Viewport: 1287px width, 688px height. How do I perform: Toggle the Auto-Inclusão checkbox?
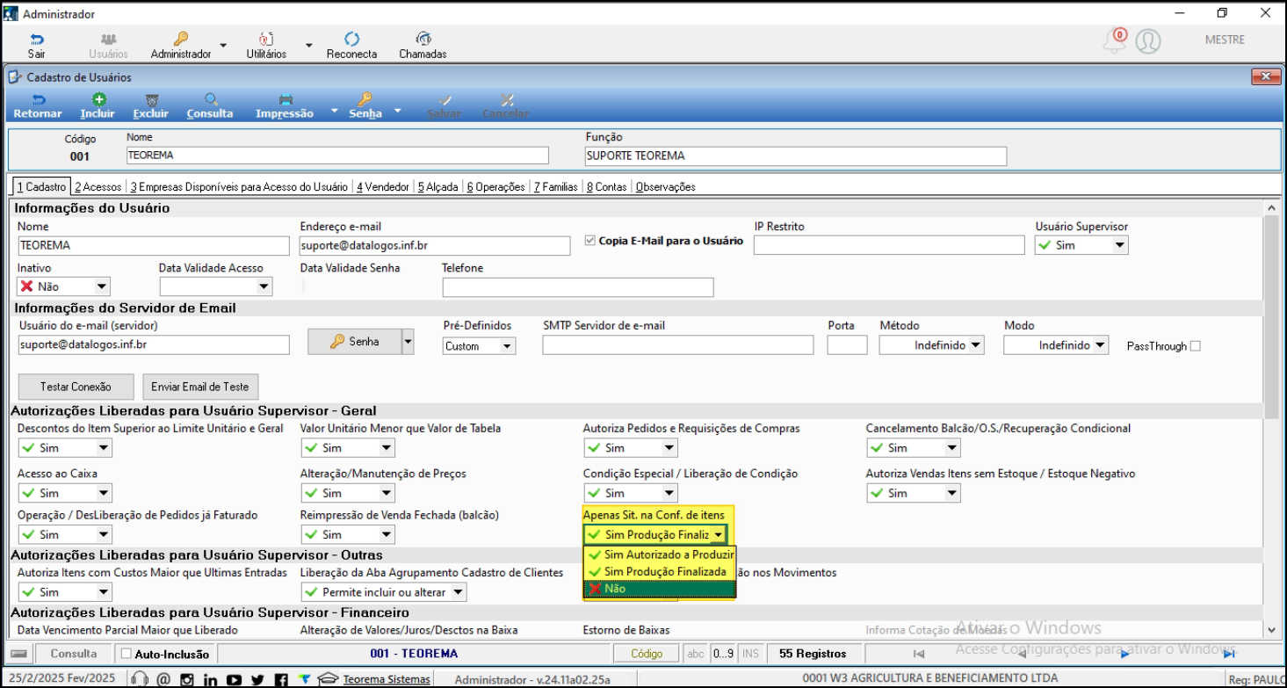126,654
